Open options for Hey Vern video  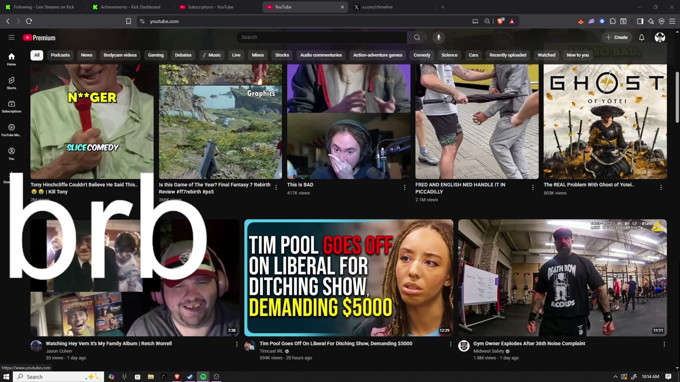(x=236, y=344)
